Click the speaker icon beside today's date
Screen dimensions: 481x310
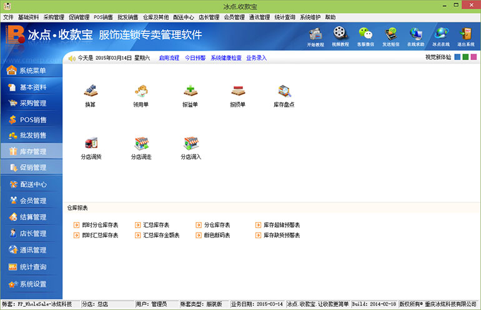72,58
